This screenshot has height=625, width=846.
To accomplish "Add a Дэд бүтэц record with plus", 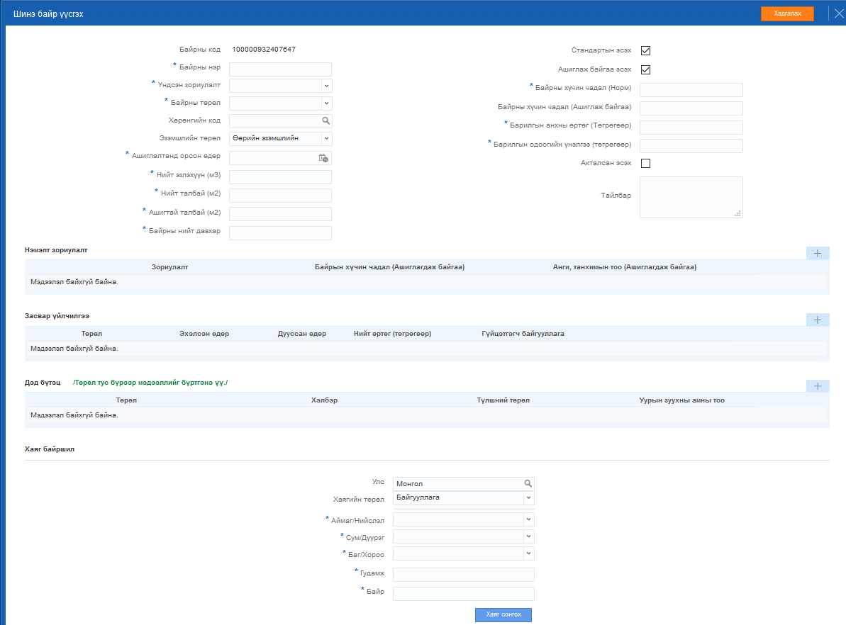I will (818, 386).
